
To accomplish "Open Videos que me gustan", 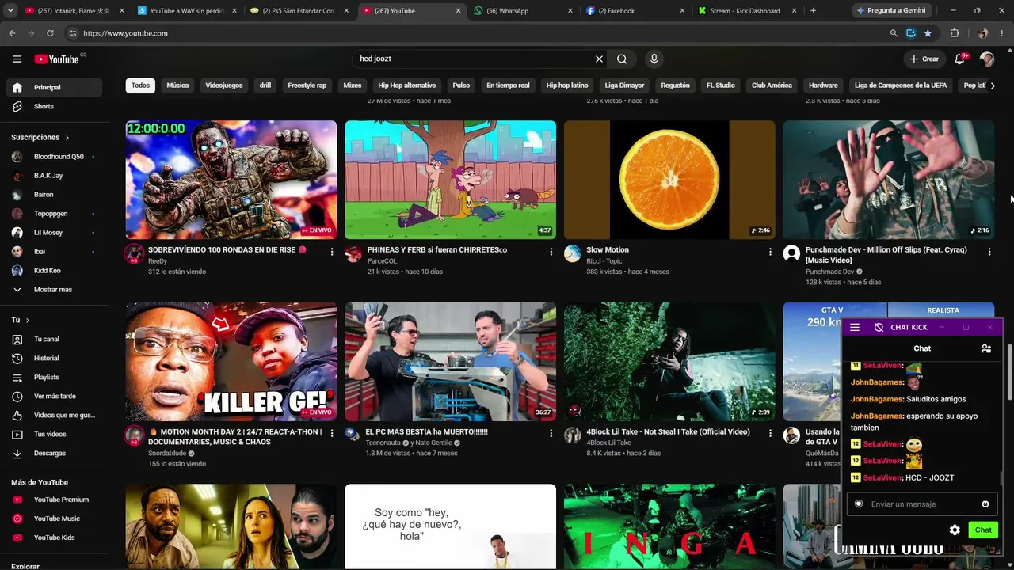I will [x=55, y=415].
